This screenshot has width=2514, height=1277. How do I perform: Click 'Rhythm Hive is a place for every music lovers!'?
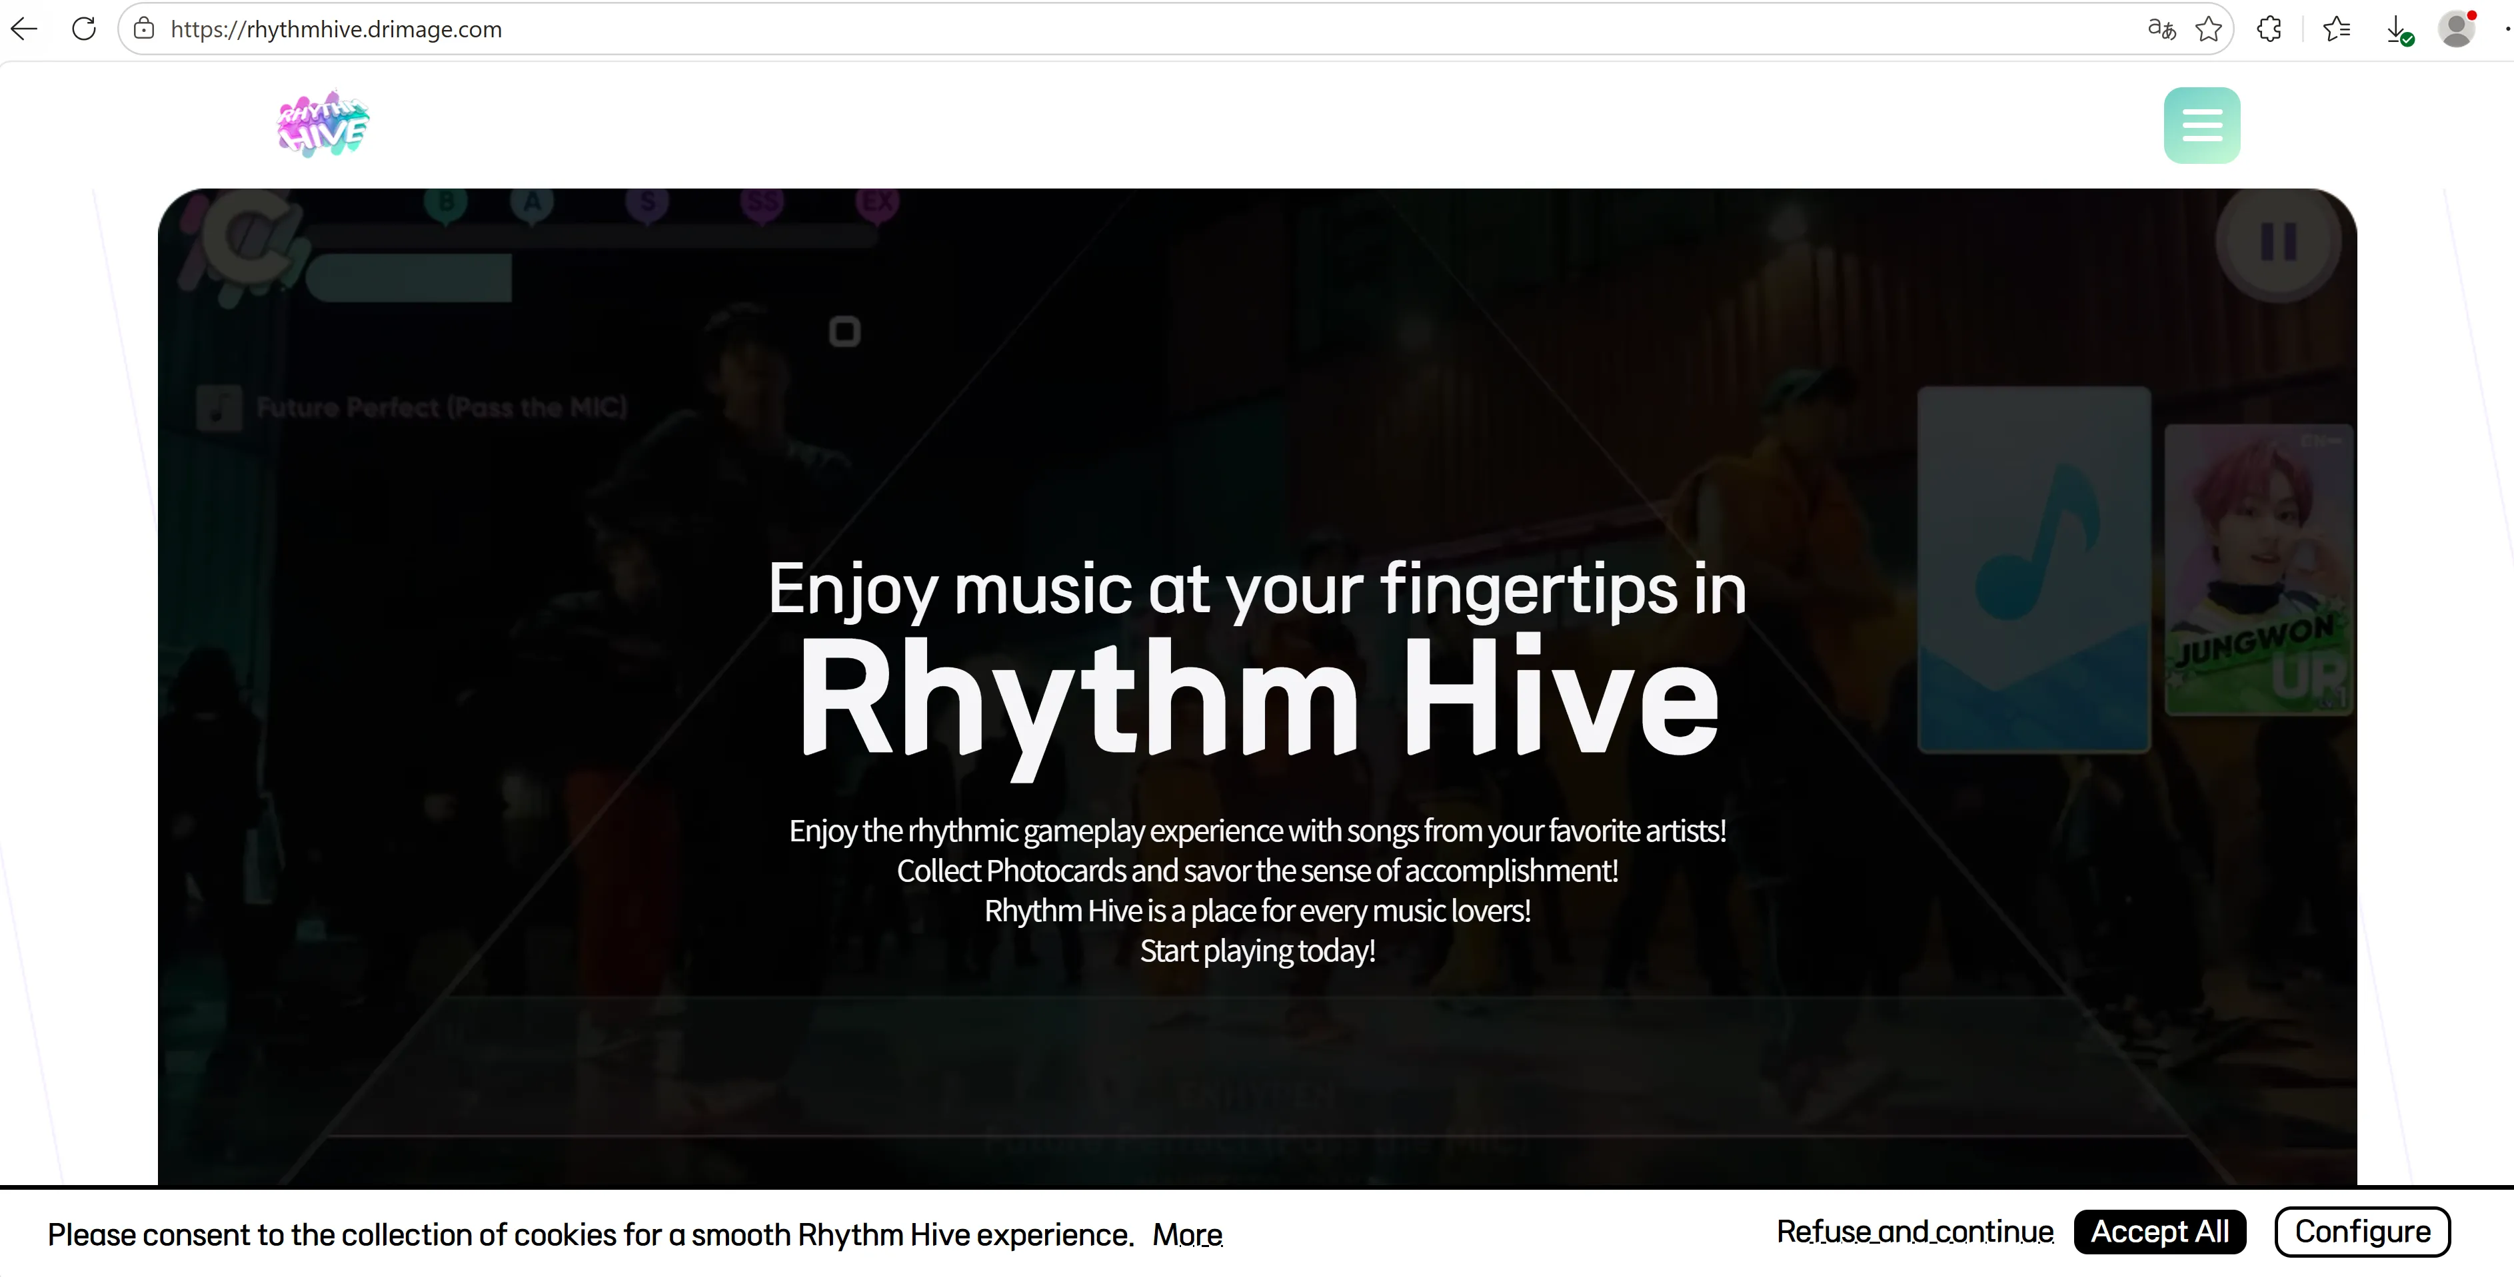(1257, 910)
